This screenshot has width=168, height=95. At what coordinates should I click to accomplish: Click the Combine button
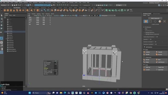tap(149, 52)
